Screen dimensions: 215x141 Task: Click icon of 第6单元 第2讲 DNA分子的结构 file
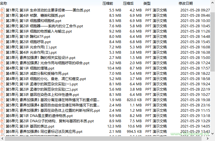point(2,121)
